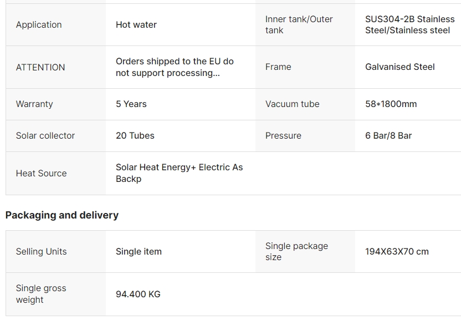
Task: Click the Packaging and delivery heading
Action: tap(62, 215)
